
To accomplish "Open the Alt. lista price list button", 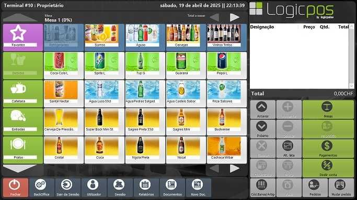I will pyautogui.click(x=289, y=148).
